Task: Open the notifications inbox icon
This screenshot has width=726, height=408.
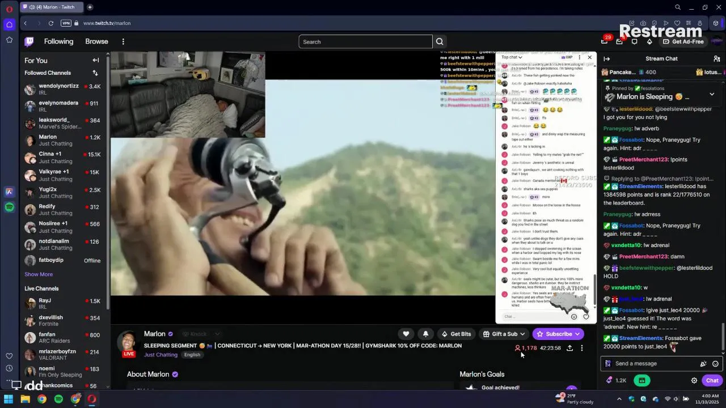Action: click(x=619, y=41)
